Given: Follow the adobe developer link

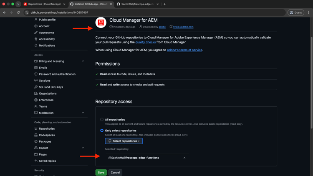Looking at the screenshot, I should [x=162, y=27].
